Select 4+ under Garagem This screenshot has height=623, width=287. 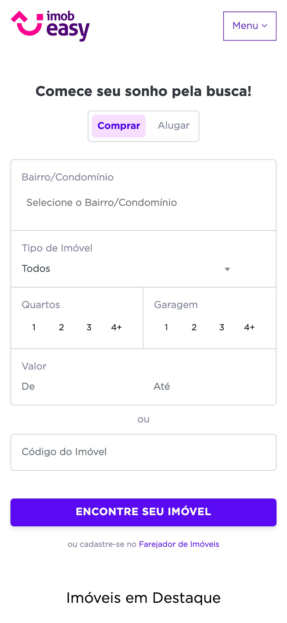(249, 327)
